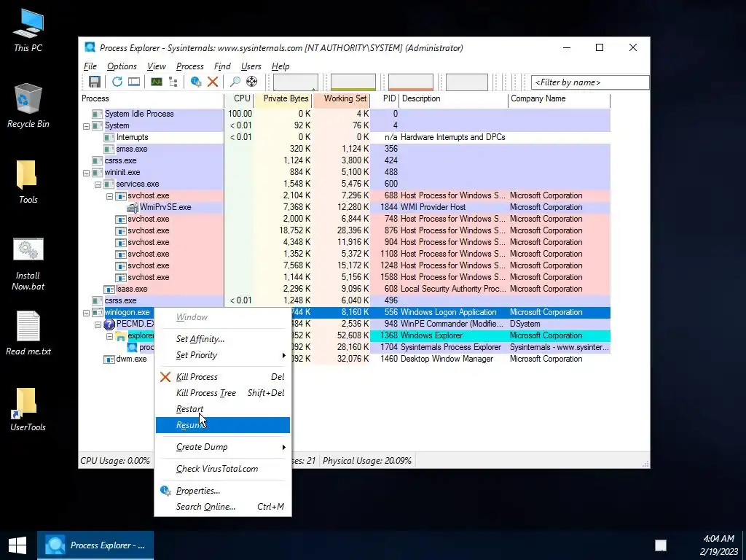Click the red X icon beside Kill Process
This screenshot has height=560, width=746.
tap(165, 377)
